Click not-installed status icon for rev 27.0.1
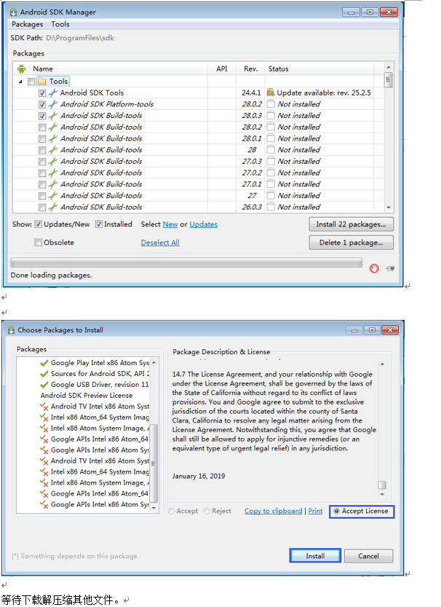 [271, 184]
